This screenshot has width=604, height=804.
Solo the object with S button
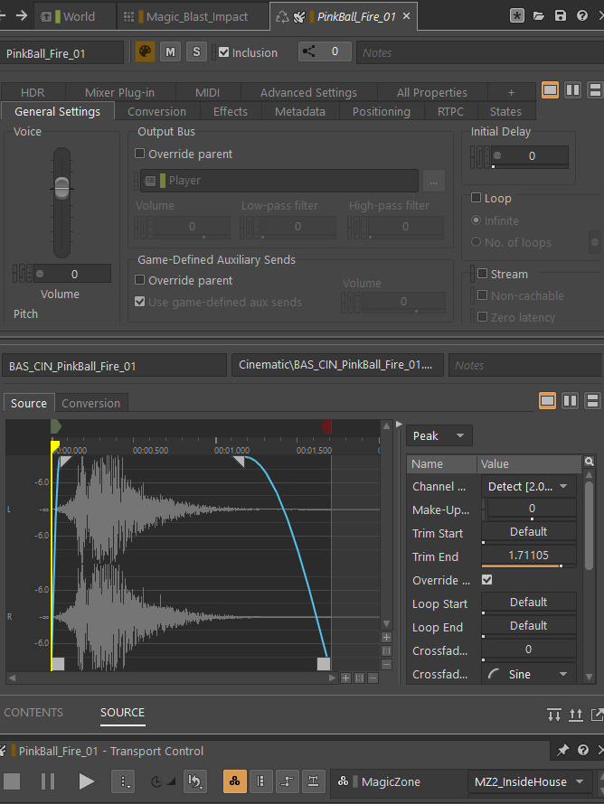(196, 52)
